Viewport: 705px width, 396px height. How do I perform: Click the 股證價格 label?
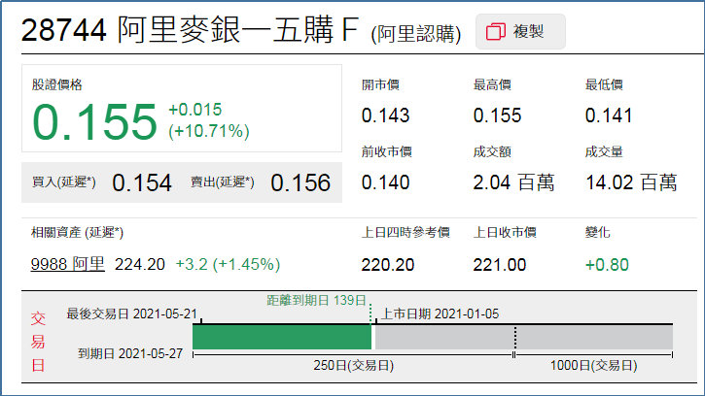[x=56, y=84]
